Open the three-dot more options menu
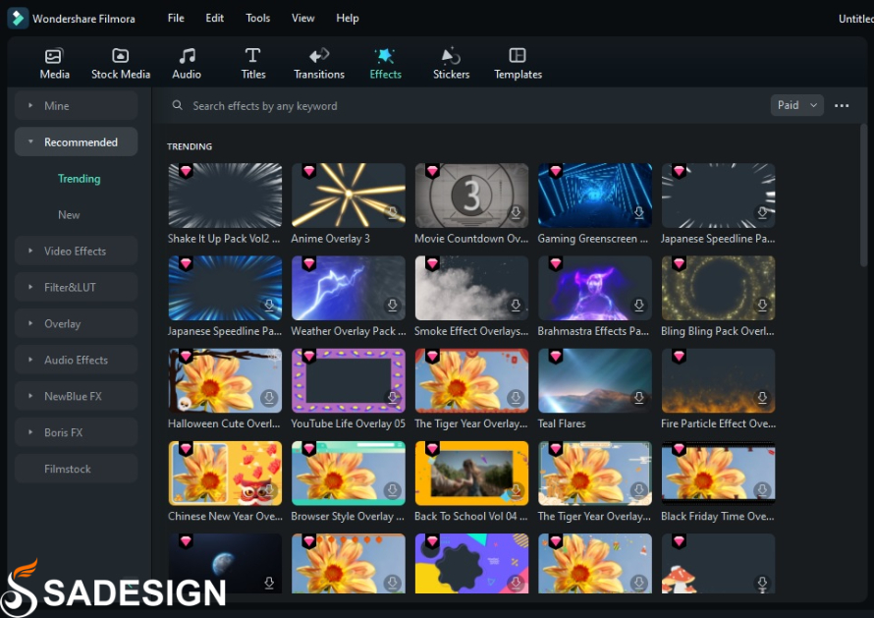The width and height of the screenshot is (874, 618). 842,105
